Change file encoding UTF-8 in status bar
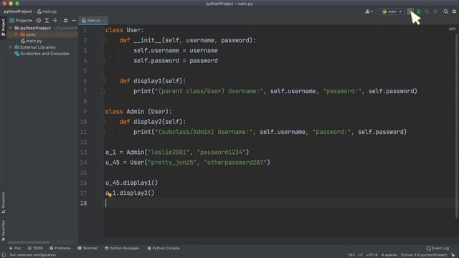This screenshot has height=258, width=459. (x=372, y=255)
